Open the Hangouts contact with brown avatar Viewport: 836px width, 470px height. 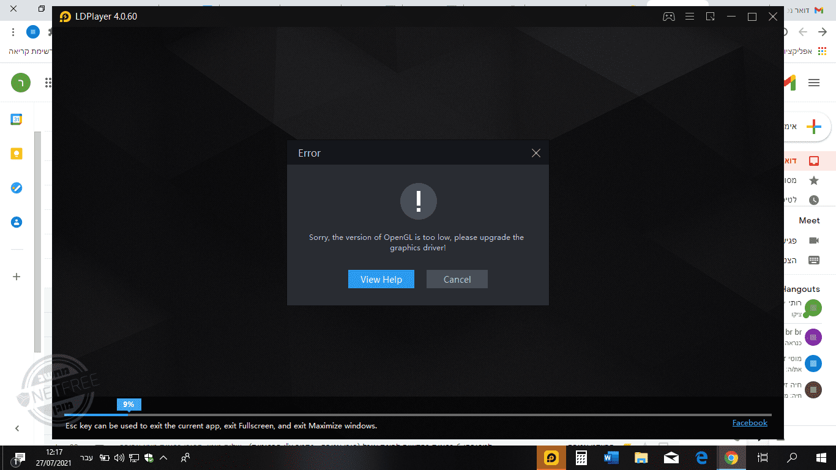tap(813, 389)
